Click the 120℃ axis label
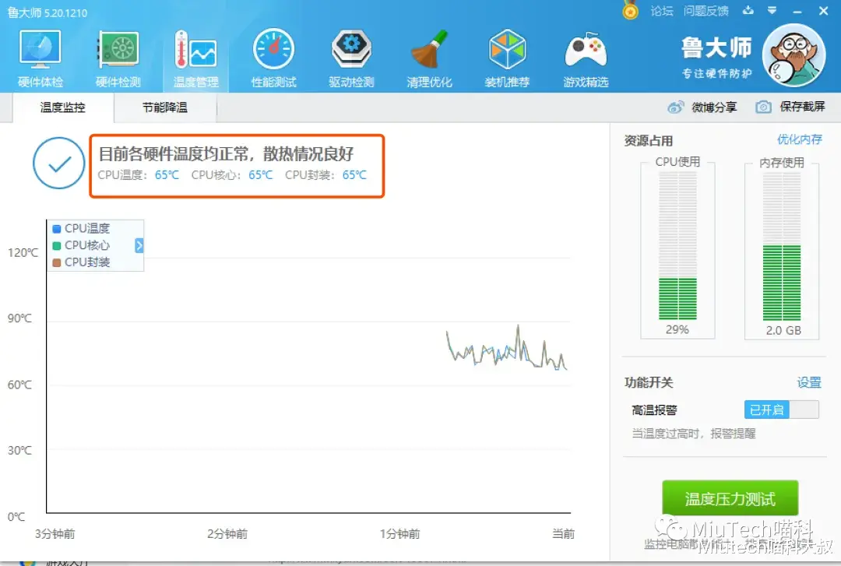The height and width of the screenshot is (566, 841). [x=23, y=253]
